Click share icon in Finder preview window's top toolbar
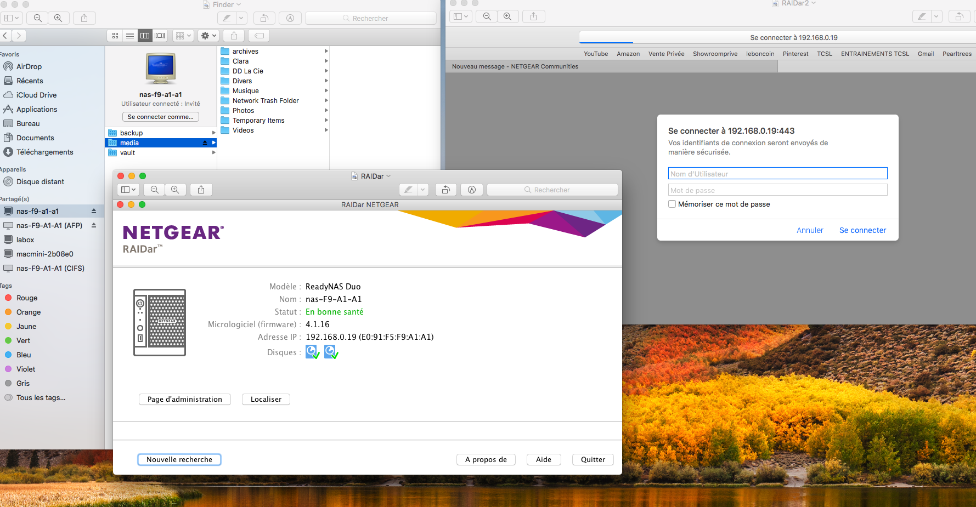976x507 pixels. [84, 18]
